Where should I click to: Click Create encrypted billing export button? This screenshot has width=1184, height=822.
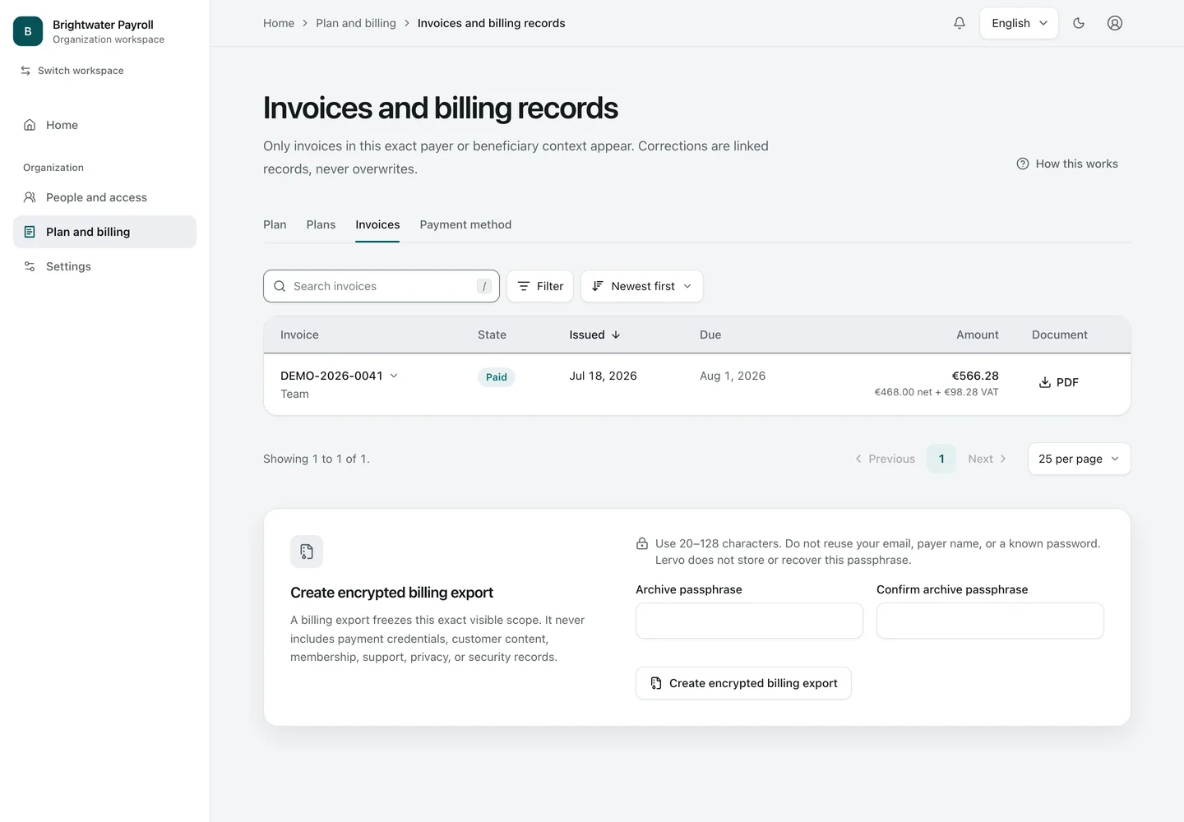pyautogui.click(x=743, y=683)
